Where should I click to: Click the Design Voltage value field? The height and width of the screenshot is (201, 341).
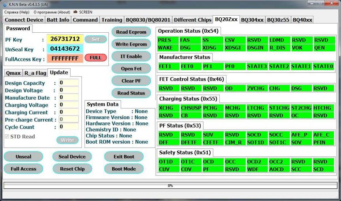click(69, 90)
